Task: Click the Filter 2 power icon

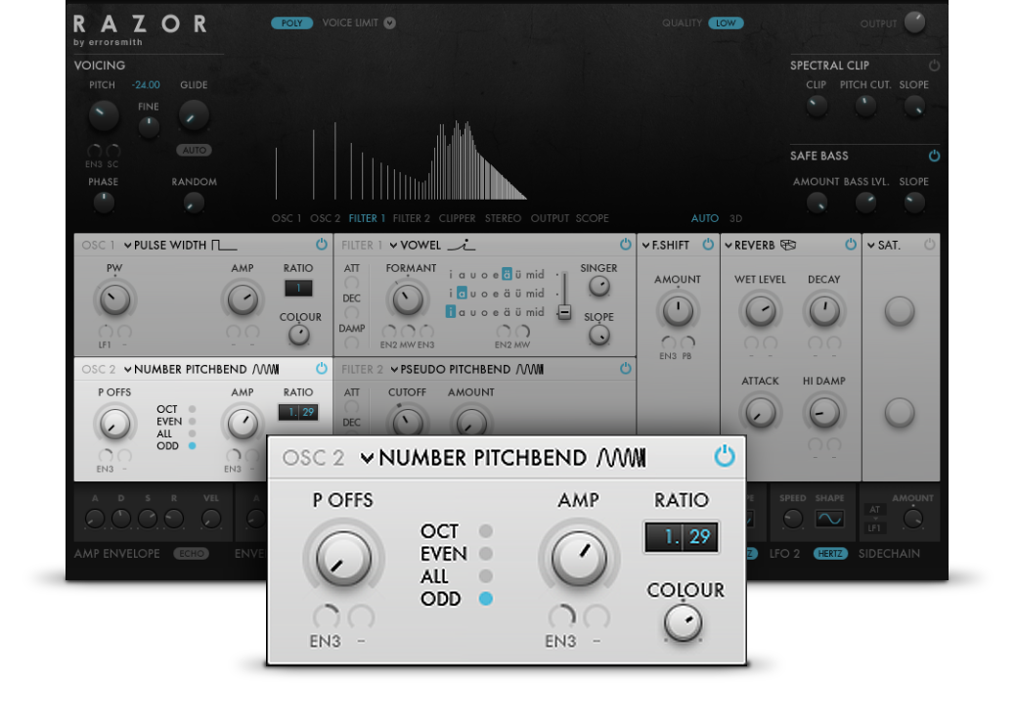Action: [625, 369]
